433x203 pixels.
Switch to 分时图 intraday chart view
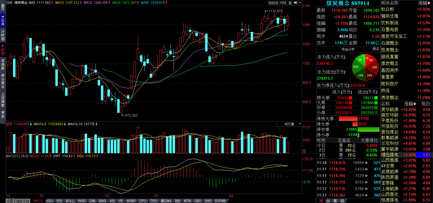click(x=3, y=35)
